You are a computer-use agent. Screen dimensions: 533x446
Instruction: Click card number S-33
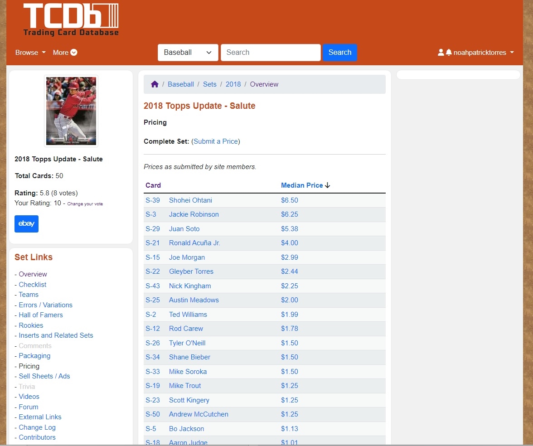[x=153, y=372]
